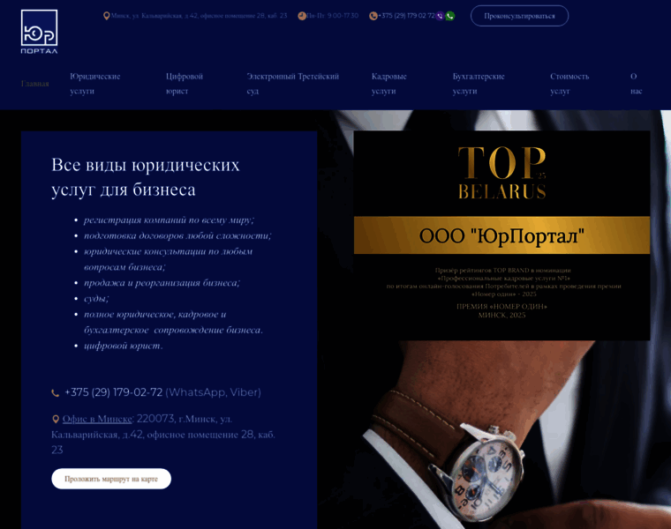Go to Стоимость услуг page
Image resolution: width=671 pixels, height=529 pixels.
569,84
